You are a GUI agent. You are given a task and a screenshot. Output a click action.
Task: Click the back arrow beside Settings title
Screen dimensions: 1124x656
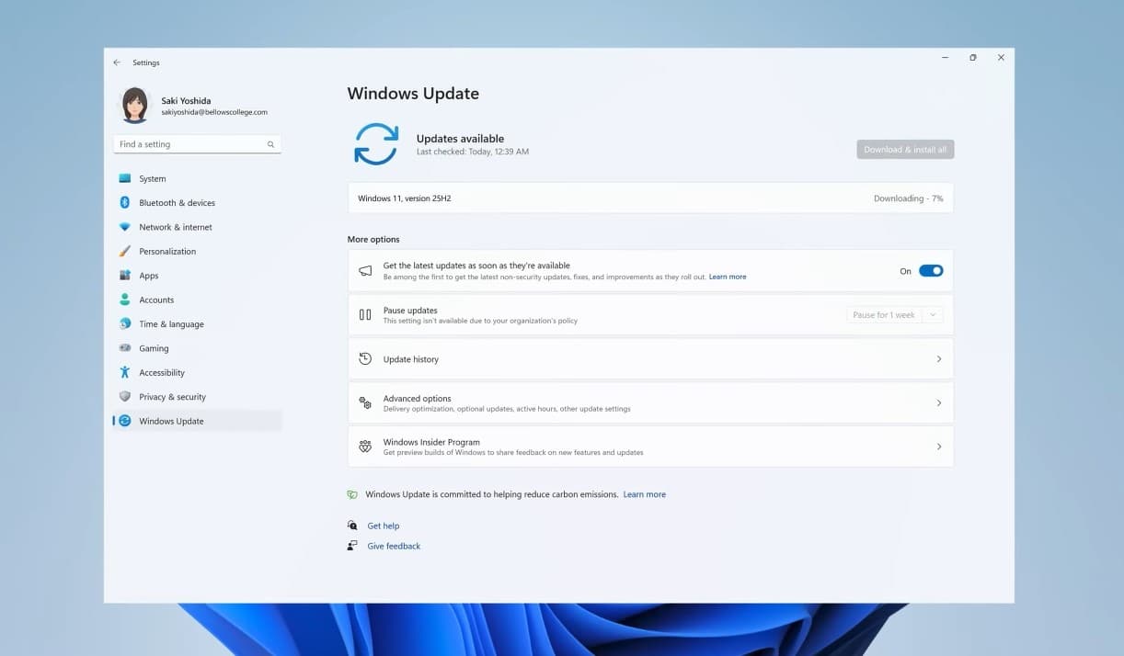[117, 62]
